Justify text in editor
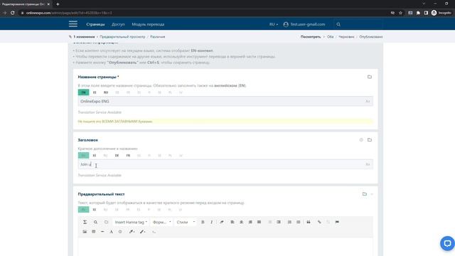This screenshot has height=256, width=455. click(259, 222)
